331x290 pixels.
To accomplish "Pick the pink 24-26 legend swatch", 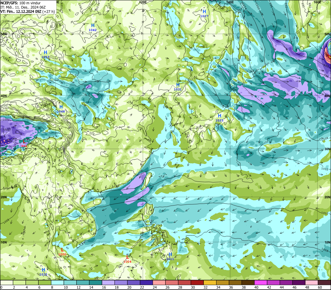I will 159,282.
